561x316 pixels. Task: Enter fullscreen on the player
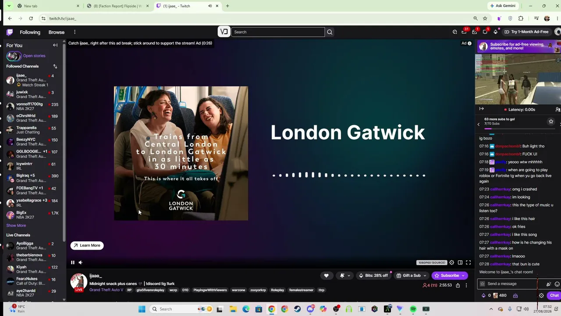click(x=469, y=262)
